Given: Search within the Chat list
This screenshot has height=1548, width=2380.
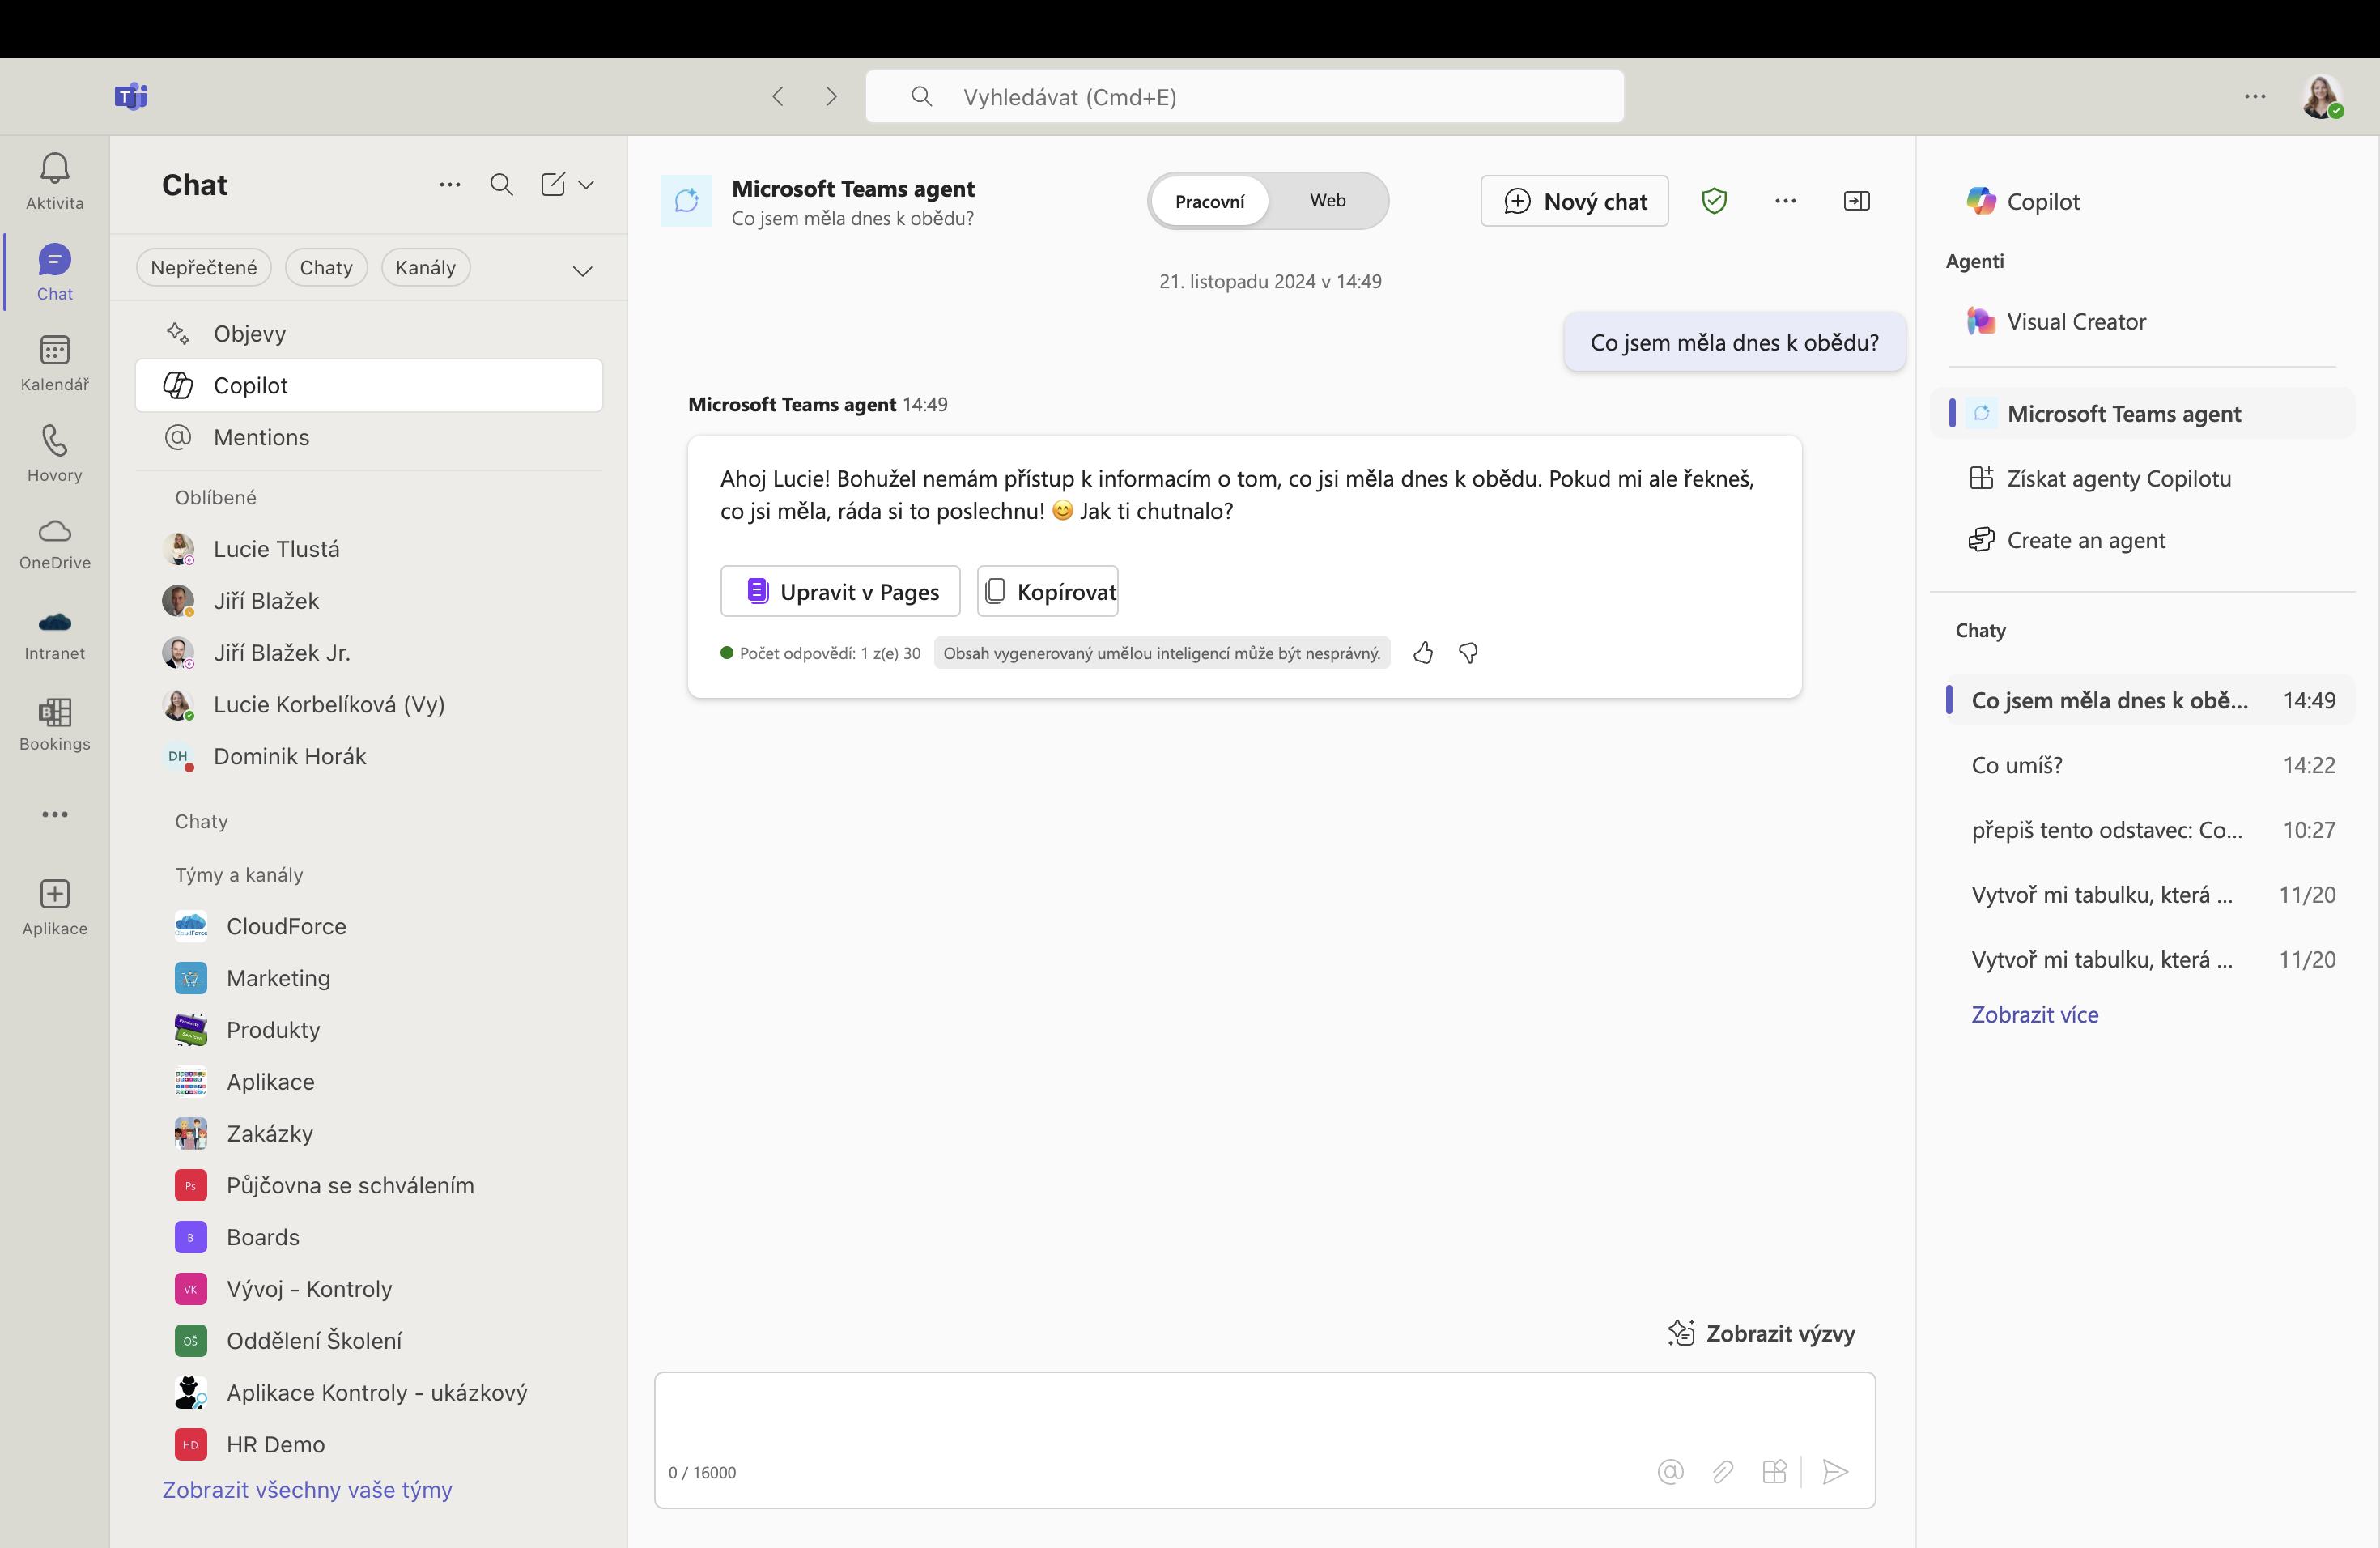Looking at the screenshot, I should coord(501,184).
